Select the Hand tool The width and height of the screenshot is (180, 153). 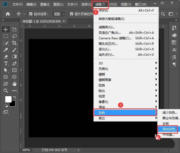14,84
